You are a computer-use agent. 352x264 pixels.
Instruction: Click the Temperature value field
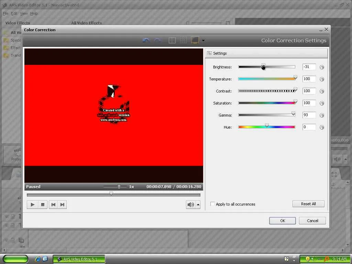tap(309, 79)
